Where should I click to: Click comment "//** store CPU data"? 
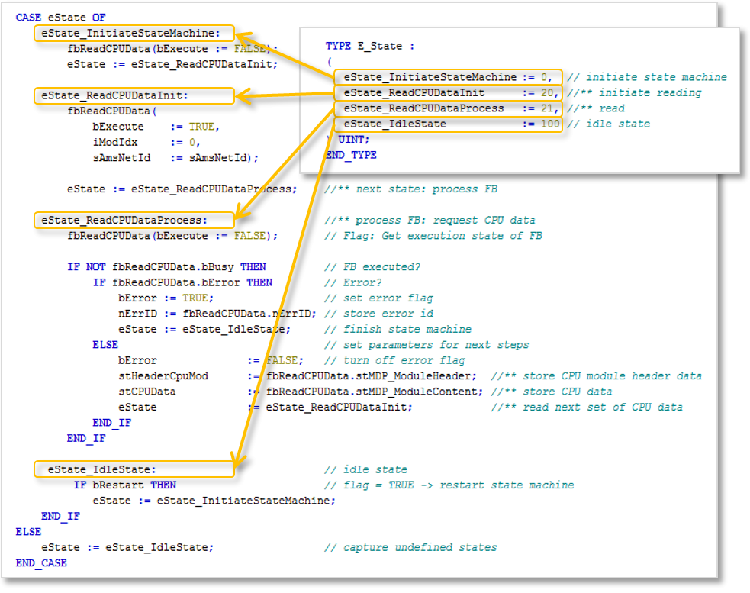pyautogui.click(x=552, y=392)
